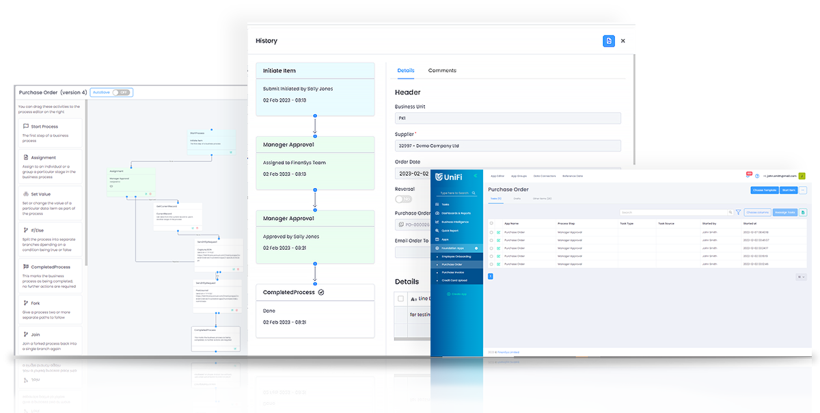Screen dimensions: 820x413
Task: Click the green export icon next to Reassign Tasks
Action: pos(803,213)
